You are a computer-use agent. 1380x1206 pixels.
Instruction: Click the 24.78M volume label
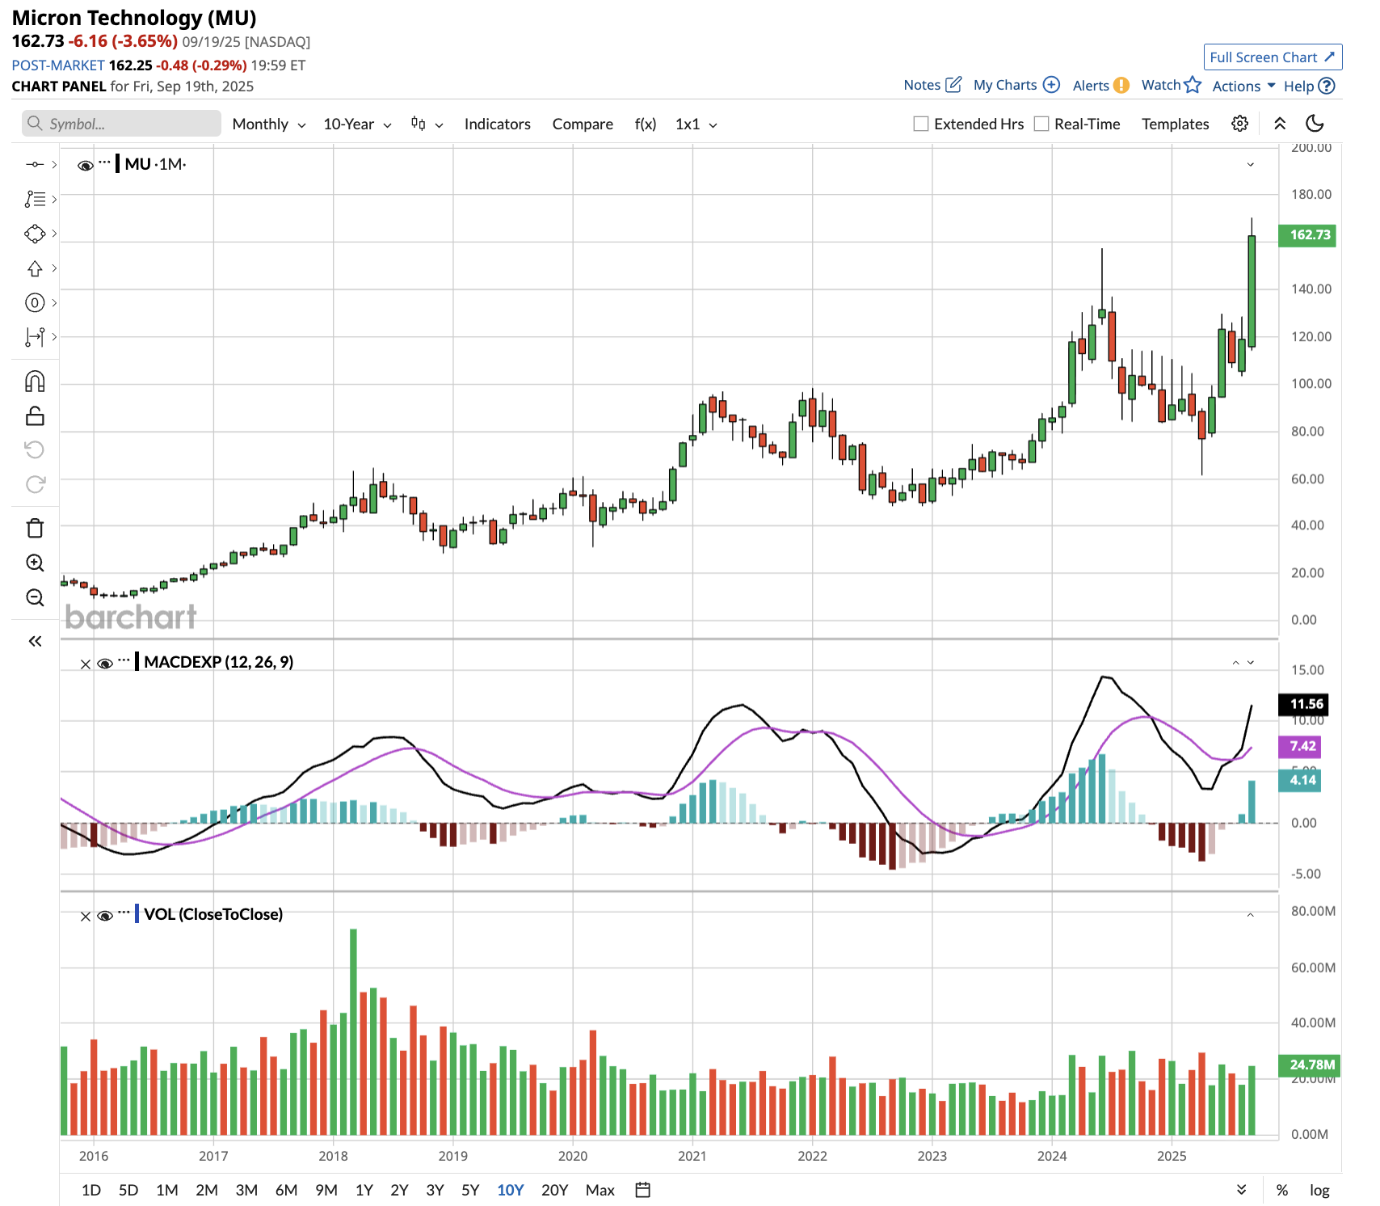(1310, 1065)
